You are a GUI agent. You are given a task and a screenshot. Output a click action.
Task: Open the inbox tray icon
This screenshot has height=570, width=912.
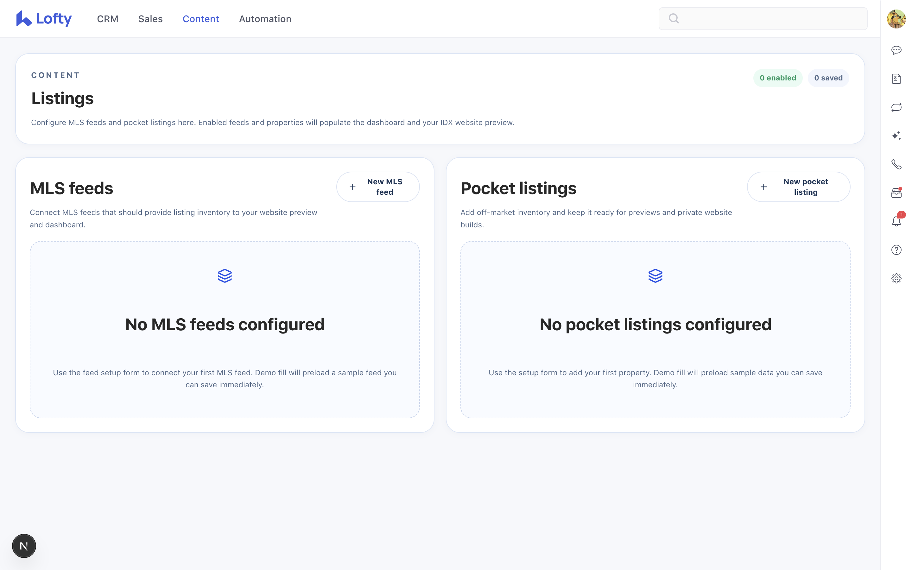point(896,193)
